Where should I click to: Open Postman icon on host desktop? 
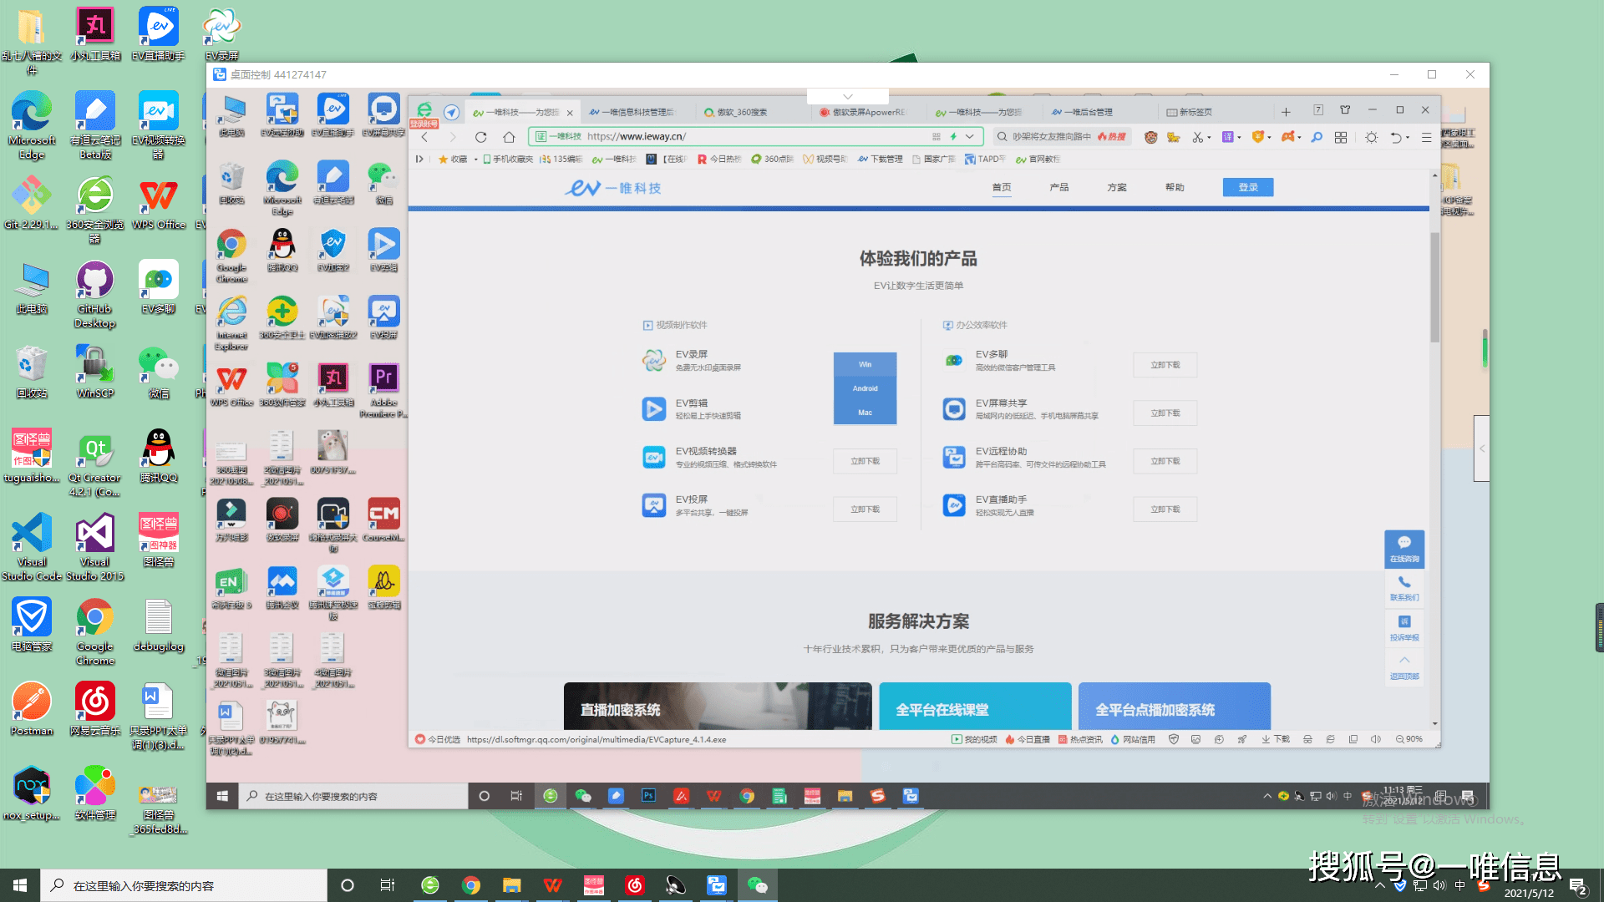32,709
